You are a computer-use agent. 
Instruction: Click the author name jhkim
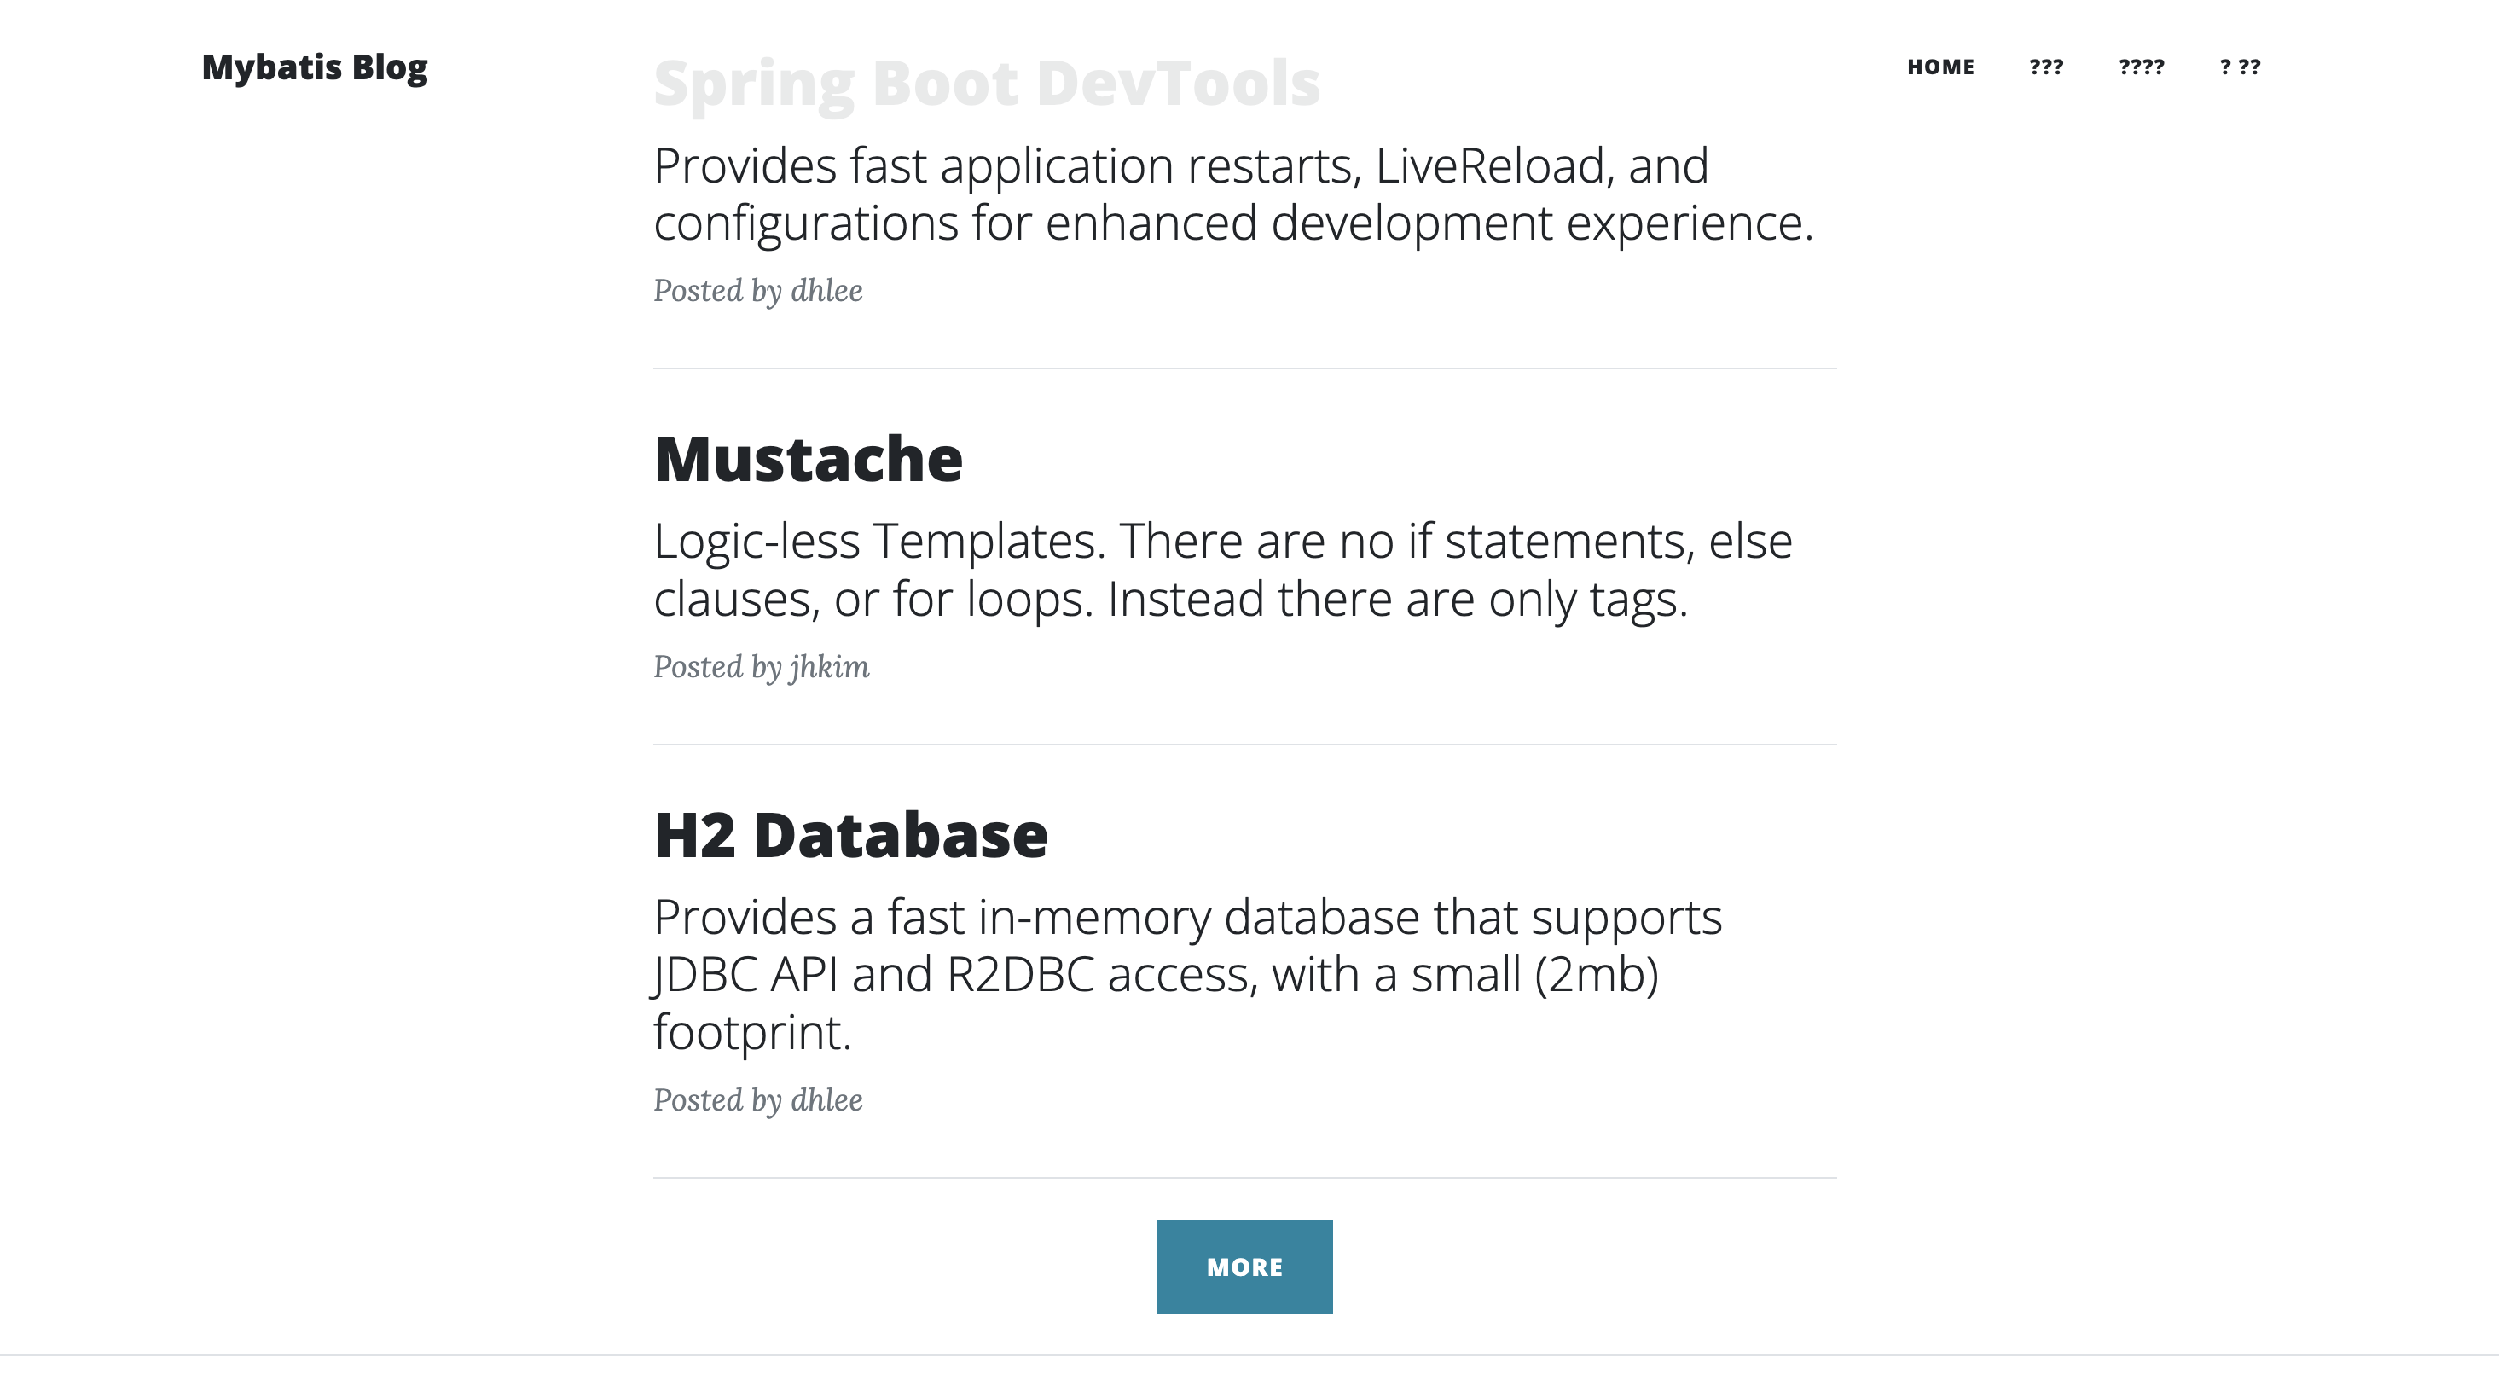tap(829, 667)
